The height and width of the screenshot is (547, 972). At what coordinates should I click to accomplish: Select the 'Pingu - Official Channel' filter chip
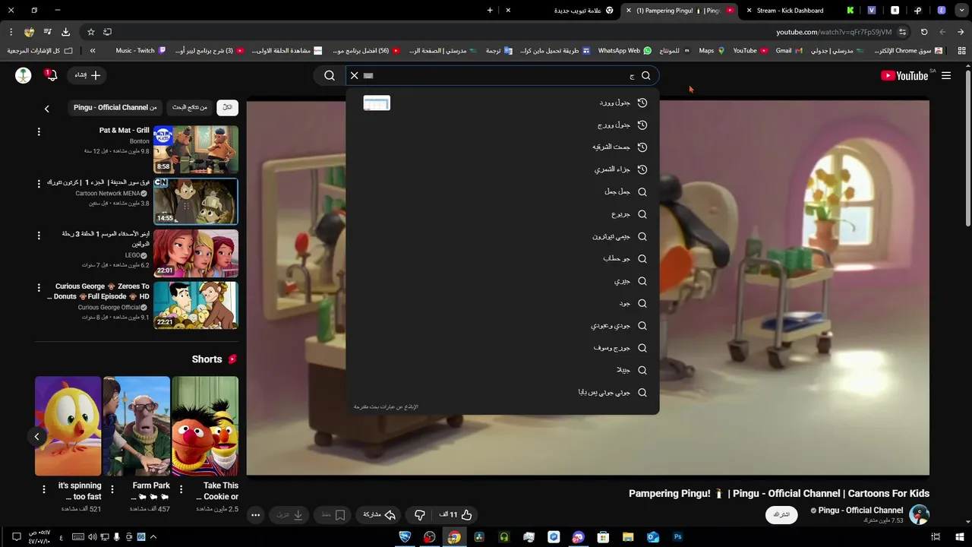(x=115, y=107)
